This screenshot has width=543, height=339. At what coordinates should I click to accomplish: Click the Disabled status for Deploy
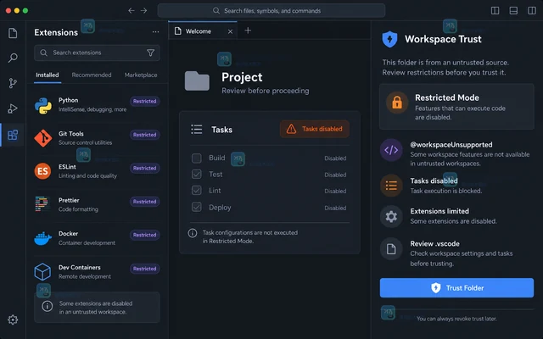[335, 208]
